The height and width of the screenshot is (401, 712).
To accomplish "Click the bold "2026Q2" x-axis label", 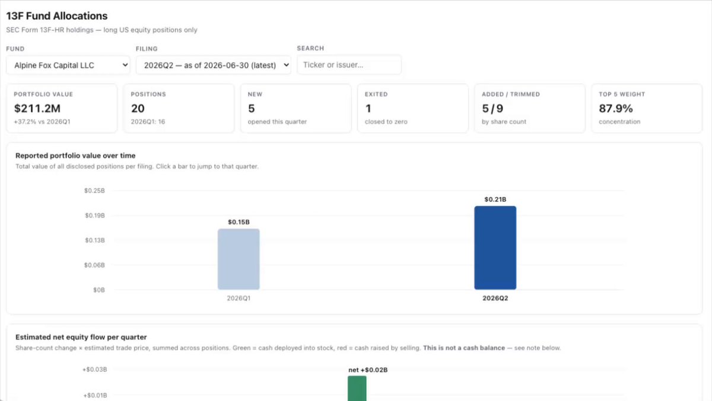I will tap(495, 299).
